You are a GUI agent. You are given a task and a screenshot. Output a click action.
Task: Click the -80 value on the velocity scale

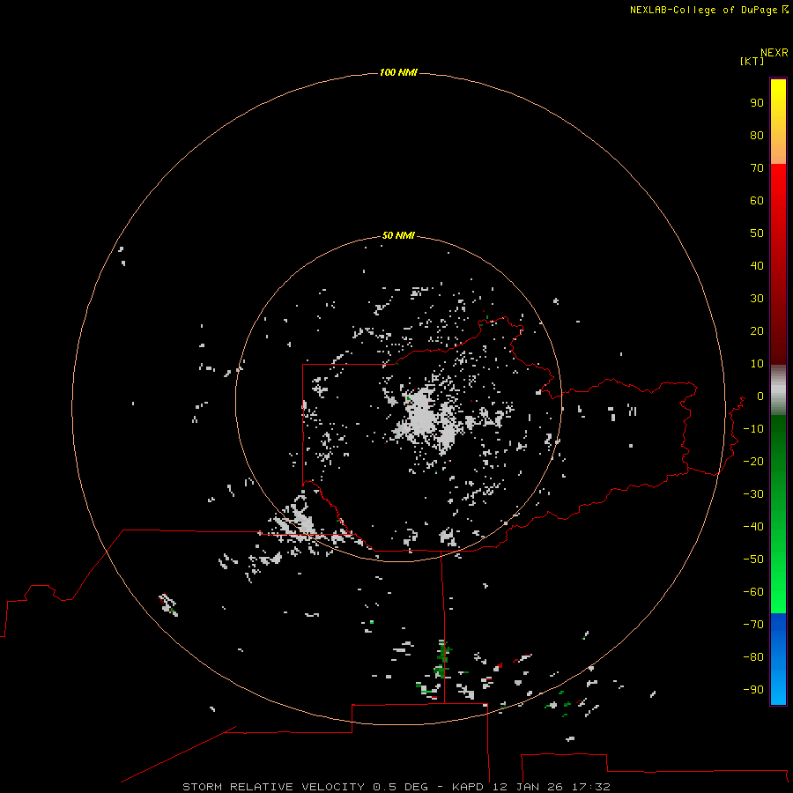point(753,657)
